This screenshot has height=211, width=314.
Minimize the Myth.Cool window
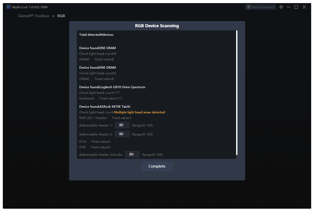[x=289, y=7]
